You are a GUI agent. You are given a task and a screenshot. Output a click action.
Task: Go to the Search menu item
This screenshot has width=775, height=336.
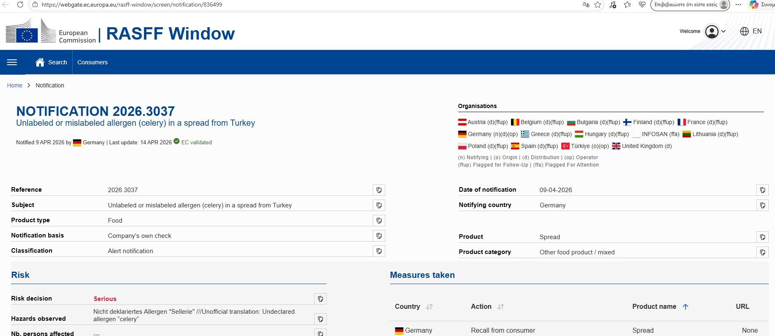pyautogui.click(x=51, y=62)
